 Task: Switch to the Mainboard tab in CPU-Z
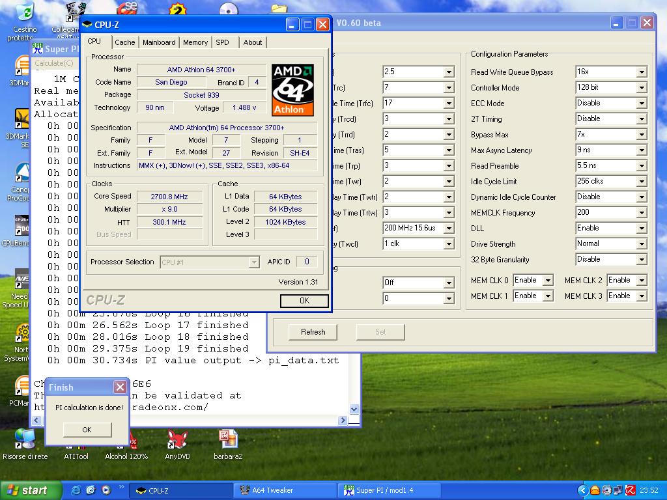(x=159, y=42)
